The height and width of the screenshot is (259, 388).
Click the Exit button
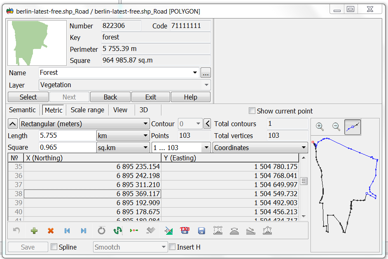coord(151,97)
